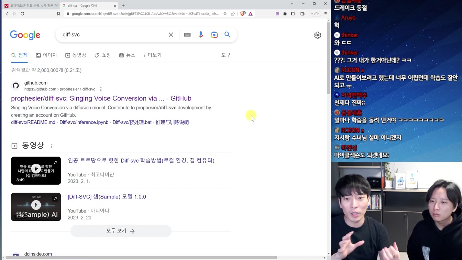Open the Diff-svc/预处理.bat sitelink
This screenshot has height=260, width=462.
pos(132,122)
